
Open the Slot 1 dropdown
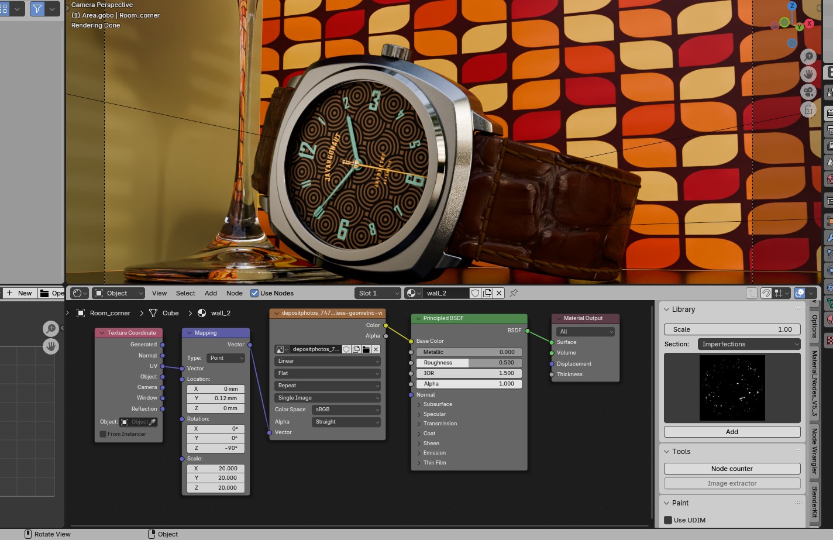(378, 293)
